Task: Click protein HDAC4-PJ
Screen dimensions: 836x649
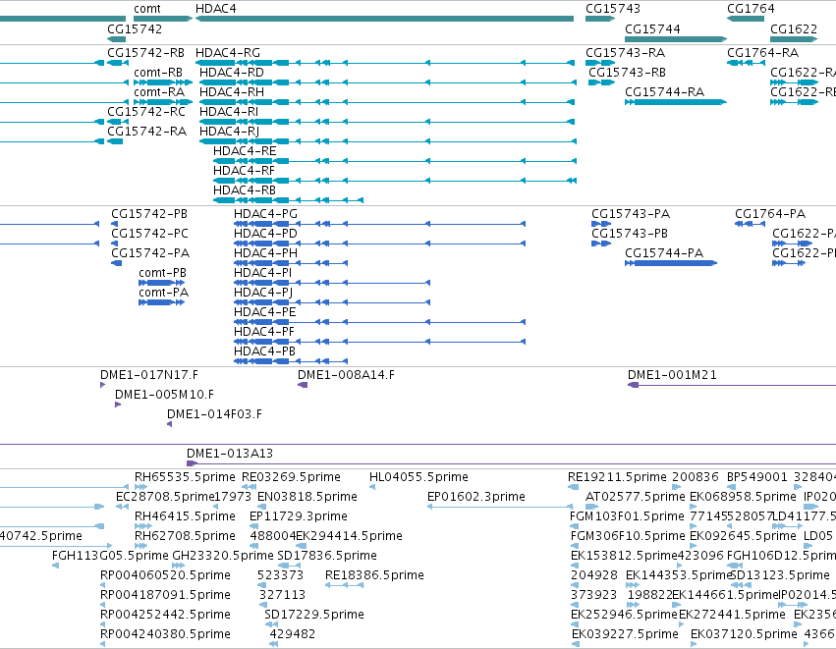Action: pyautogui.click(x=263, y=293)
